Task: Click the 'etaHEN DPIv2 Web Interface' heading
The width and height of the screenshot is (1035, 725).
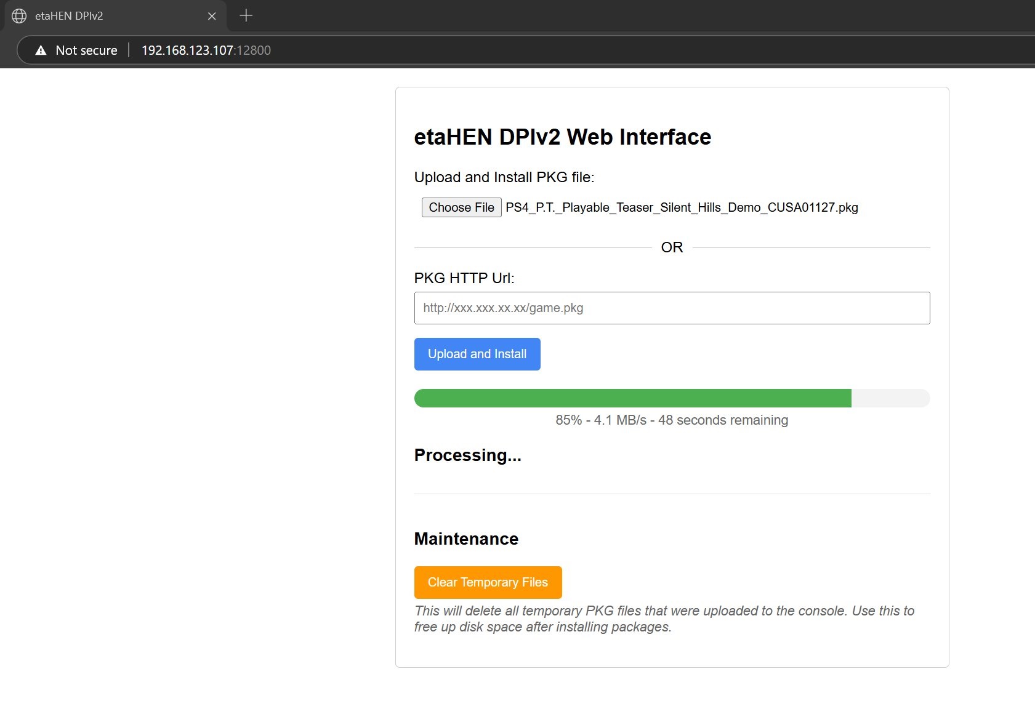Action: point(562,137)
